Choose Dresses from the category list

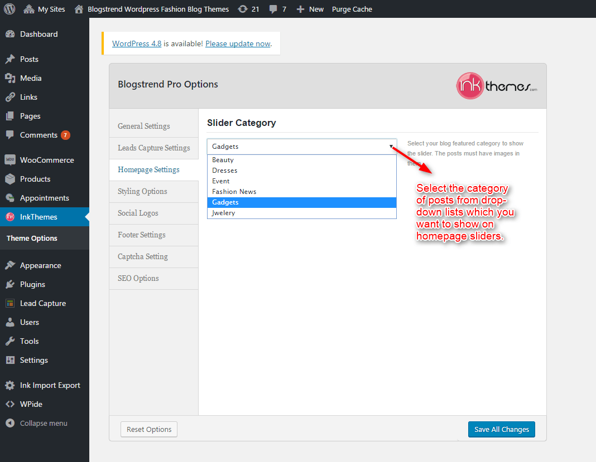(x=302, y=171)
